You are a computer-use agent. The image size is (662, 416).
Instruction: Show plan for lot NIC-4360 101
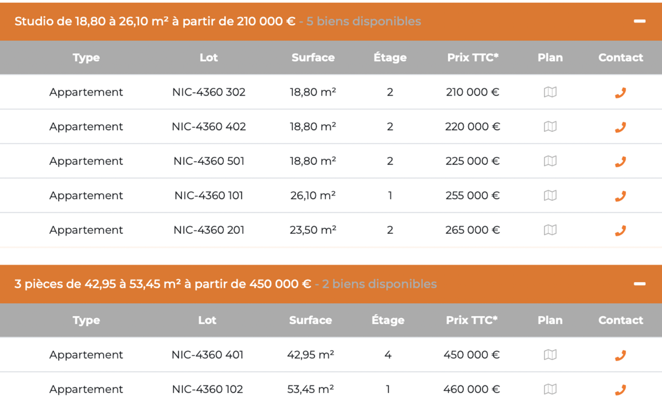pos(550,196)
